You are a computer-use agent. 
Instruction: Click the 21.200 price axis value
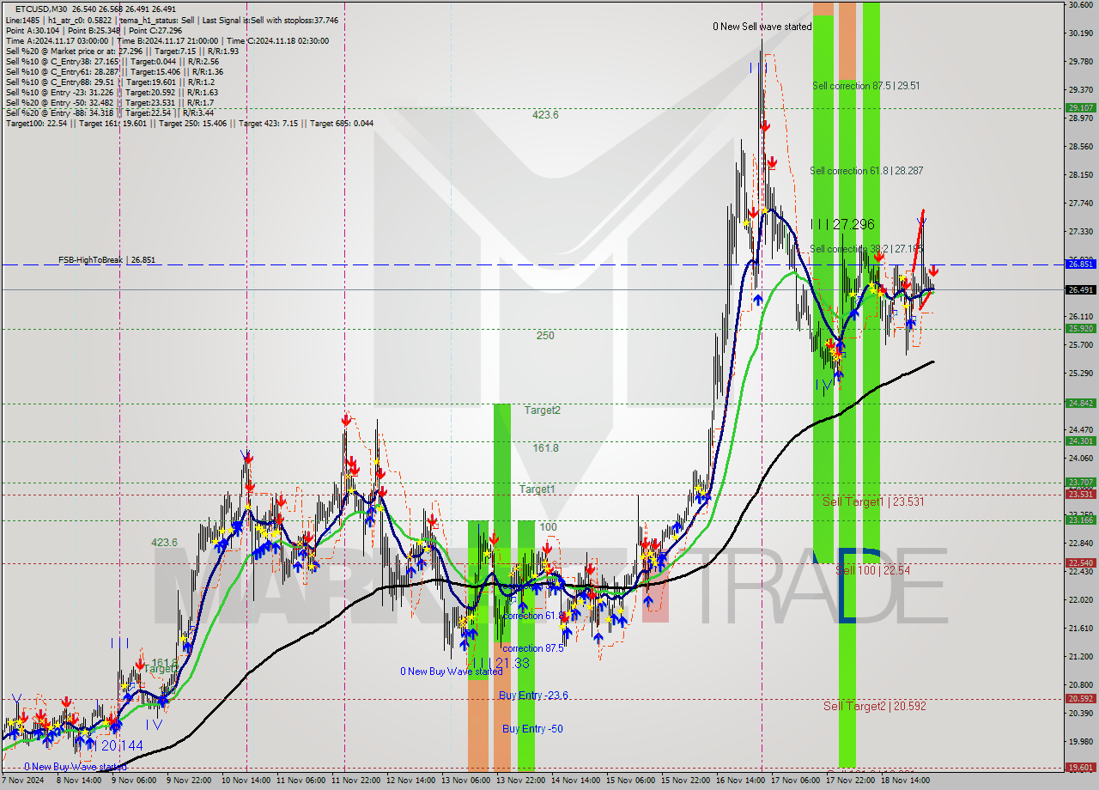1080,657
